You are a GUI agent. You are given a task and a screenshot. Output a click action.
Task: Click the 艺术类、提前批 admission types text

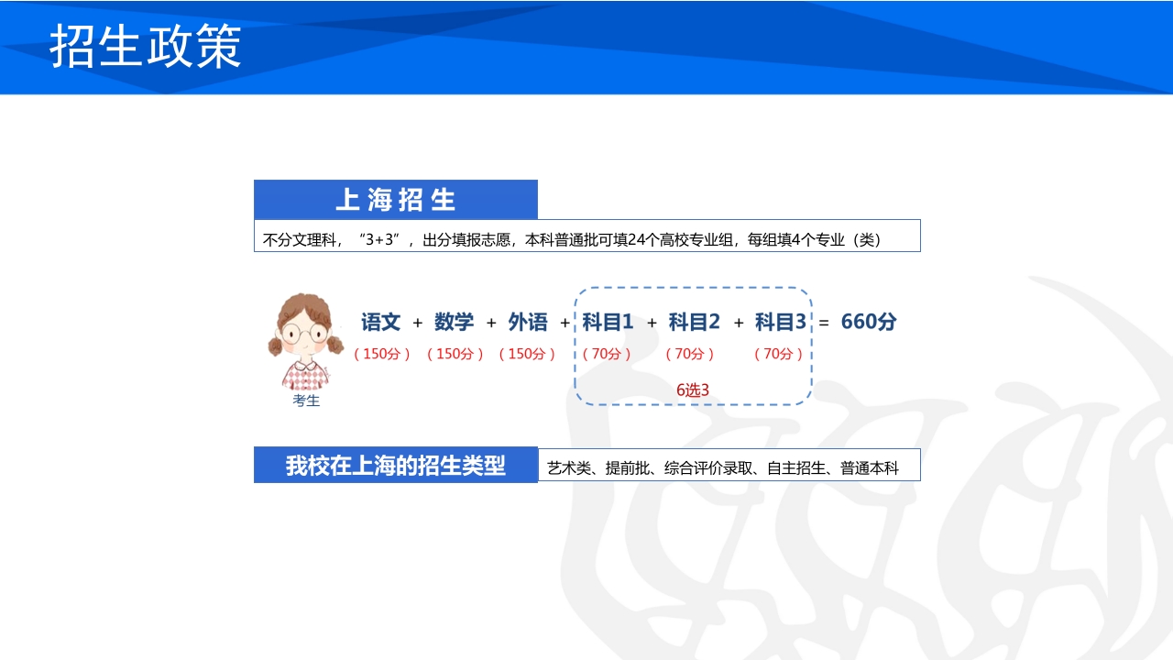(x=729, y=465)
